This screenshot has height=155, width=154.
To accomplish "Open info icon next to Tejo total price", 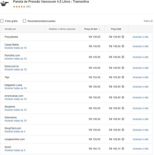I will point(123,77).
